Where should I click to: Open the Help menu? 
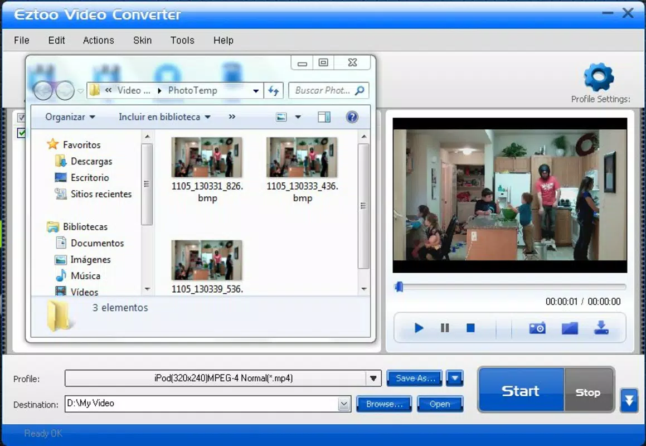click(224, 40)
